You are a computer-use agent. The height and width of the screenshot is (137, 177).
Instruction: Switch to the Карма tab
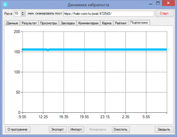pyautogui.click(x=106, y=23)
